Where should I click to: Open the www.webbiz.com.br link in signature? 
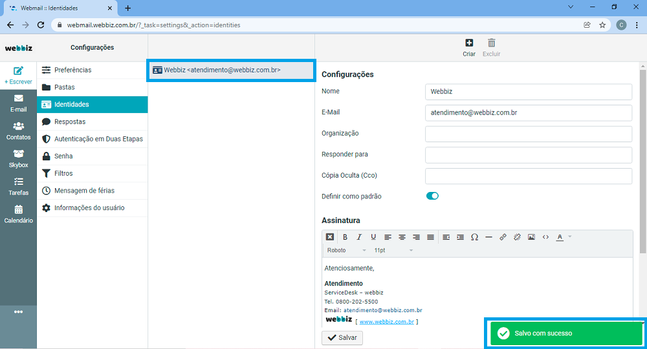386,321
